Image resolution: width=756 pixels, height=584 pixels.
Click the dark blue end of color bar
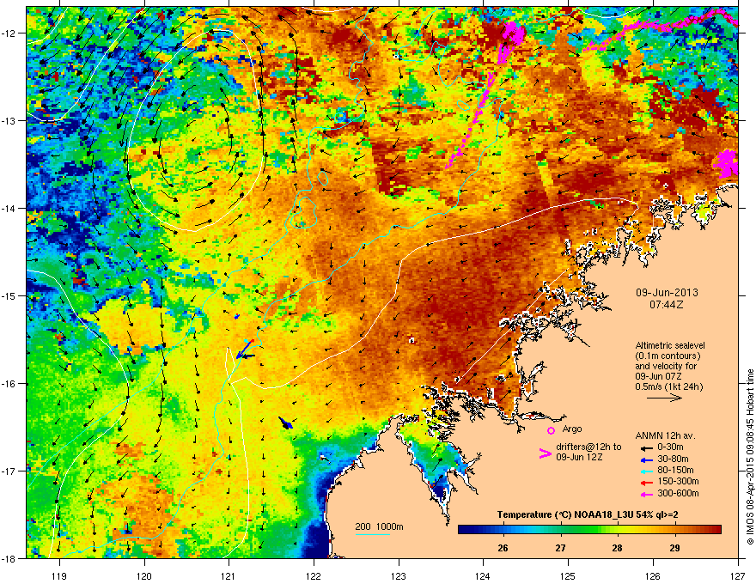(464, 530)
